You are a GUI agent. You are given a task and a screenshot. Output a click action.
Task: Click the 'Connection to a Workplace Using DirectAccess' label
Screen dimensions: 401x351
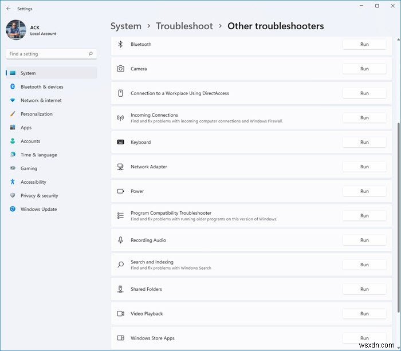180,93
